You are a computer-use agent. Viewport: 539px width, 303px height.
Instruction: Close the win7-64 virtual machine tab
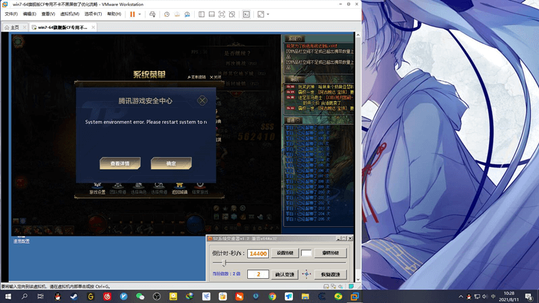(93, 28)
